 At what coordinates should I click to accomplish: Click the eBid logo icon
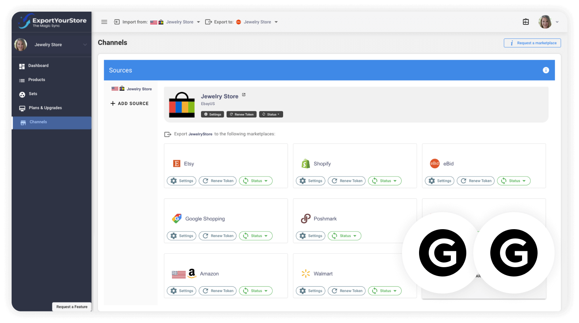point(435,164)
